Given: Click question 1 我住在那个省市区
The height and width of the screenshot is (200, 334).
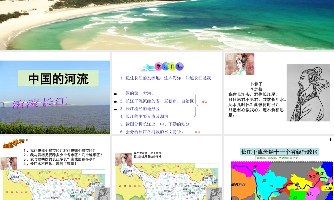Looking at the screenshot, I should pos(59,150).
